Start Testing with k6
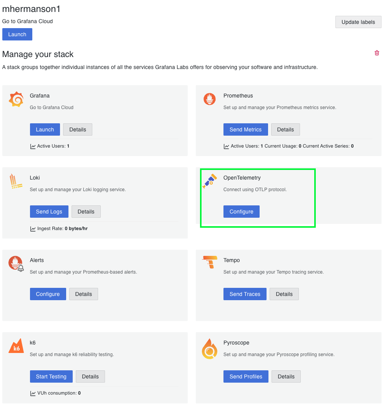 pyautogui.click(x=51, y=376)
